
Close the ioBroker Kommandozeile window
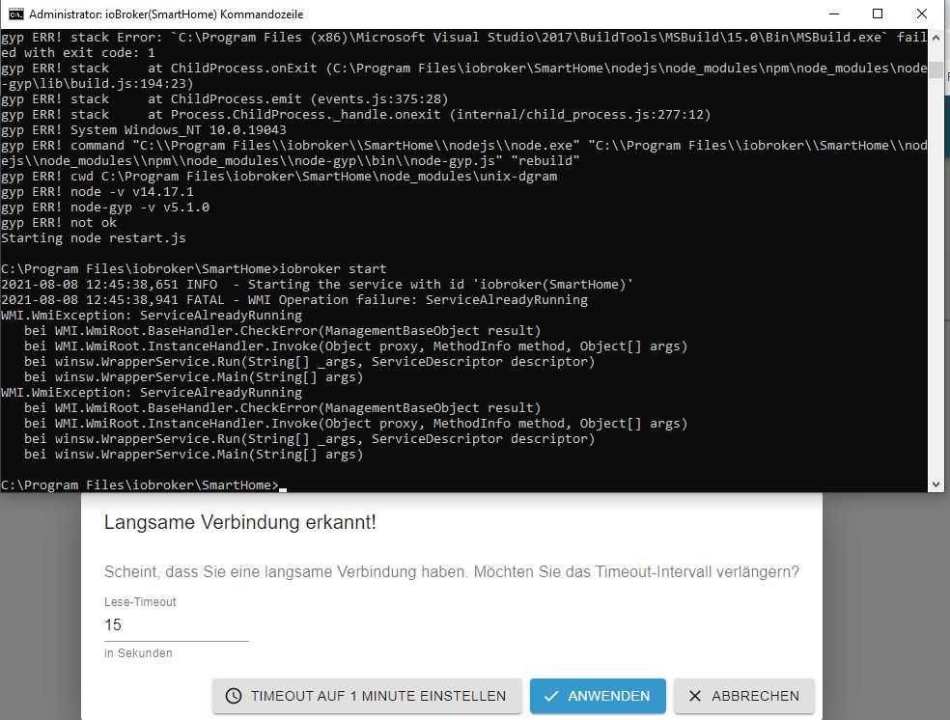[922, 14]
